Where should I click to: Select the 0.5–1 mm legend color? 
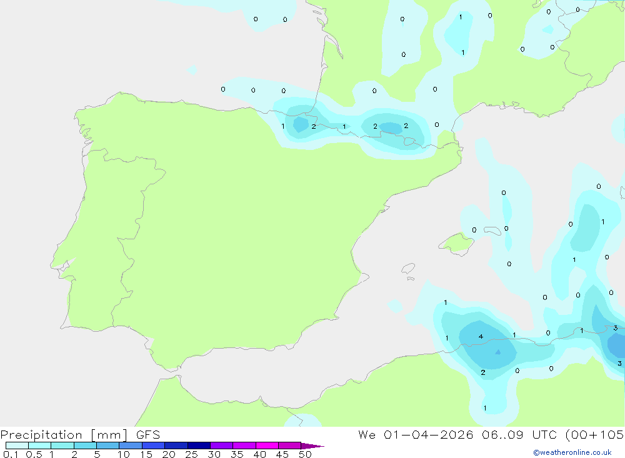pos(39,446)
